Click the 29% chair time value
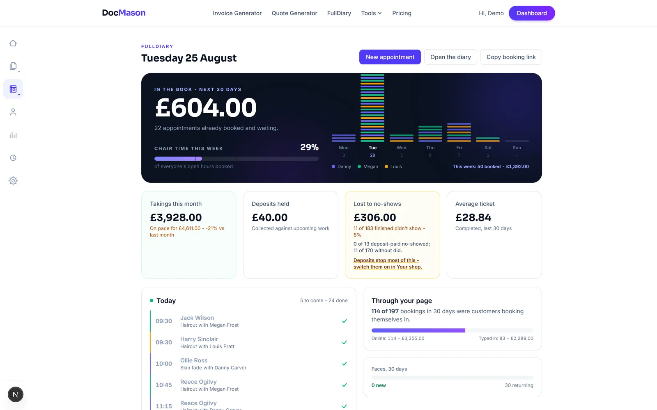 coord(309,147)
